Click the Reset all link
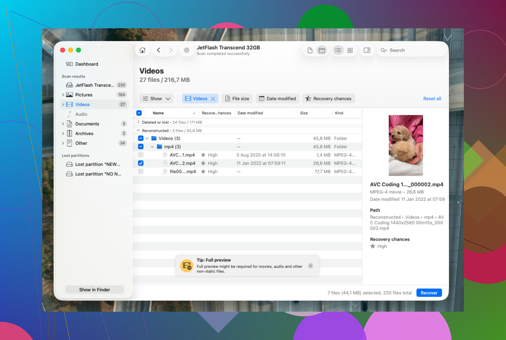The width and height of the screenshot is (506, 340). (x=432, y=99)
